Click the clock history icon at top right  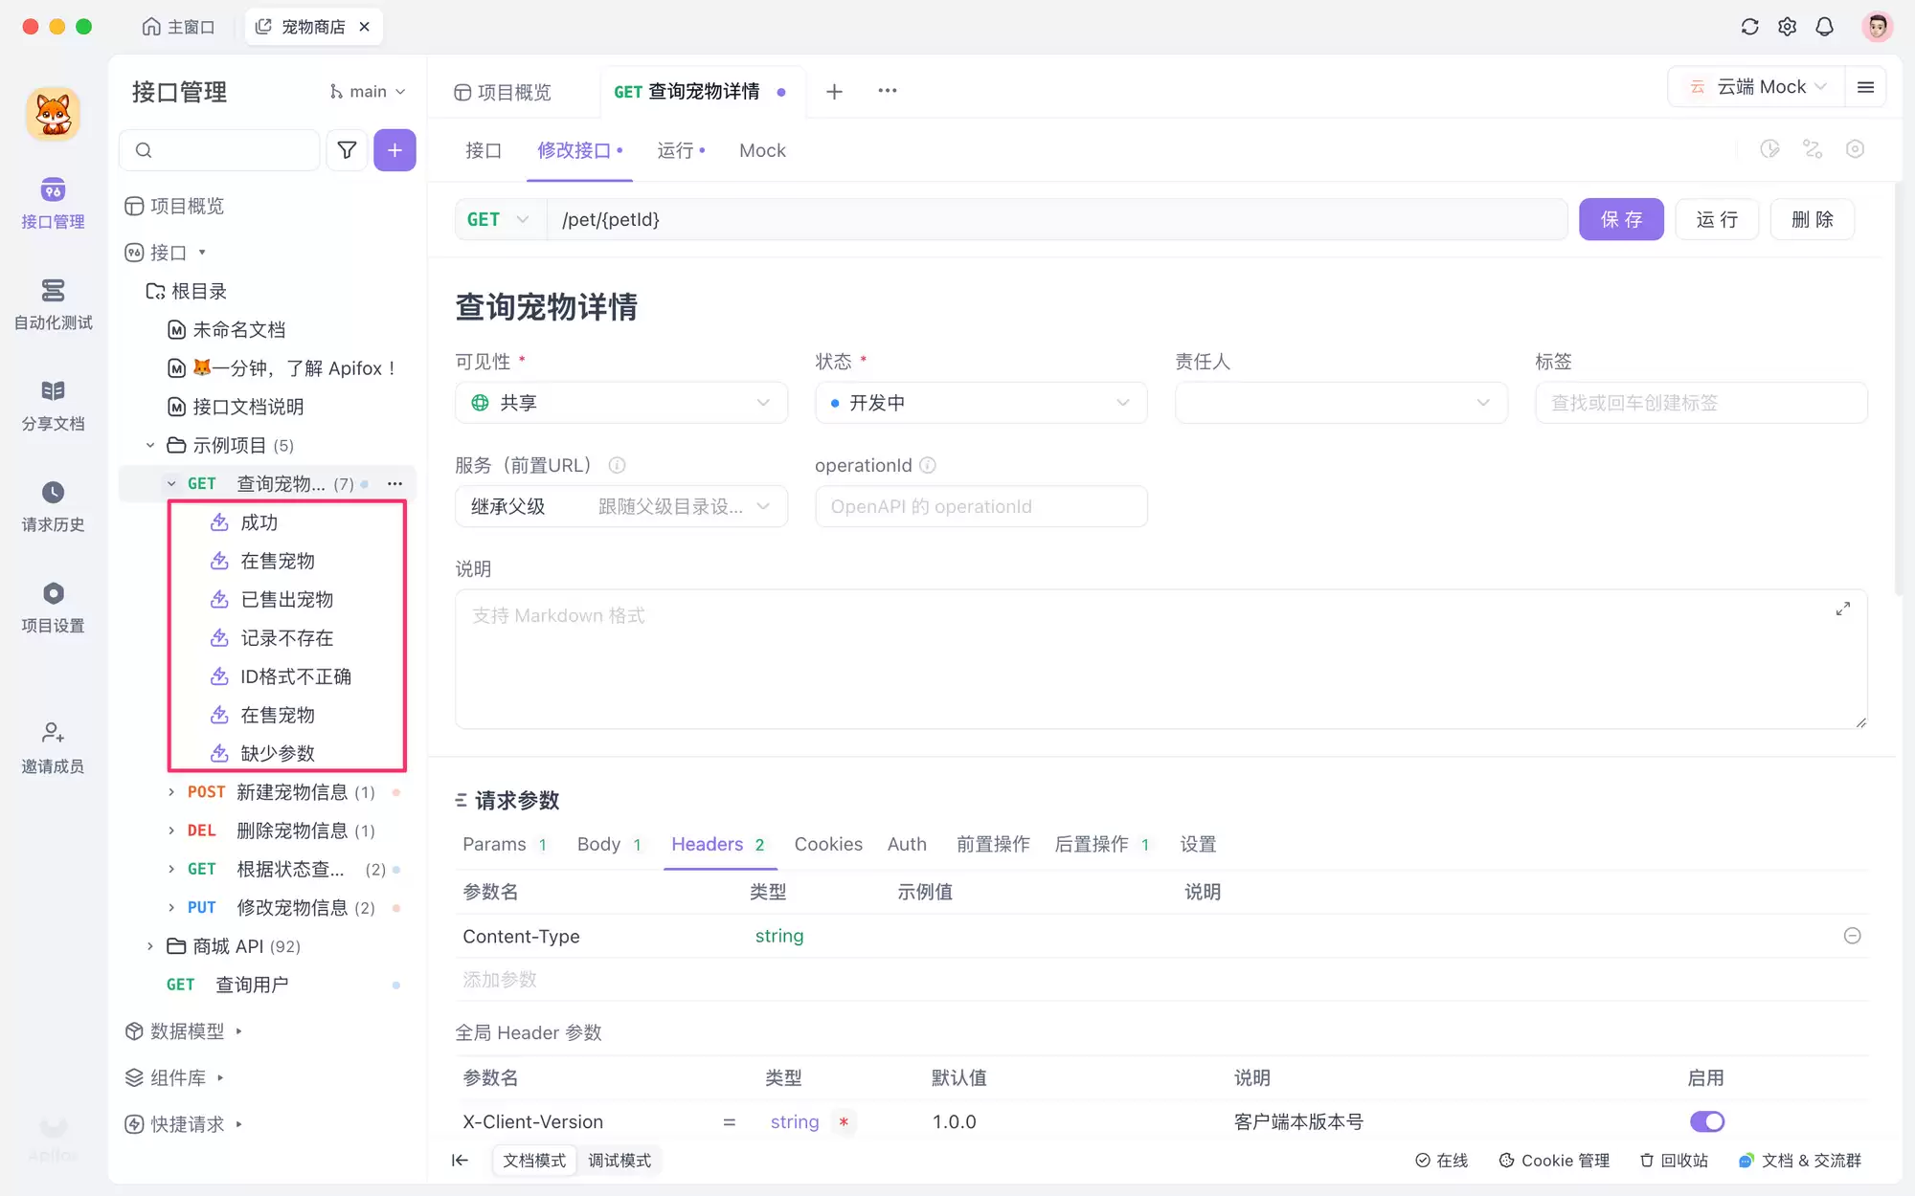coord(1769,149)
